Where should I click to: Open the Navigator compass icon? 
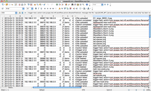pos(75,5)
